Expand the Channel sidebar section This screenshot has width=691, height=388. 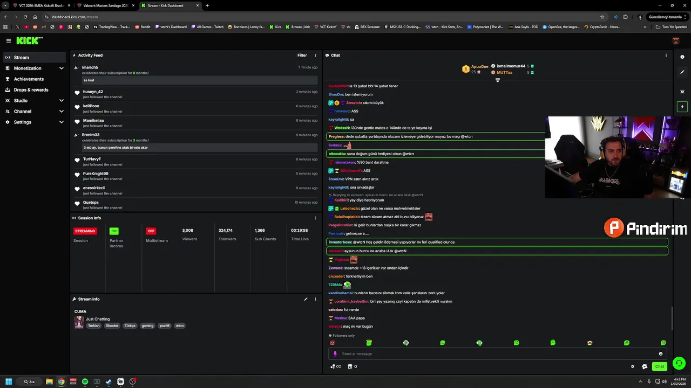tap(62, 112)
